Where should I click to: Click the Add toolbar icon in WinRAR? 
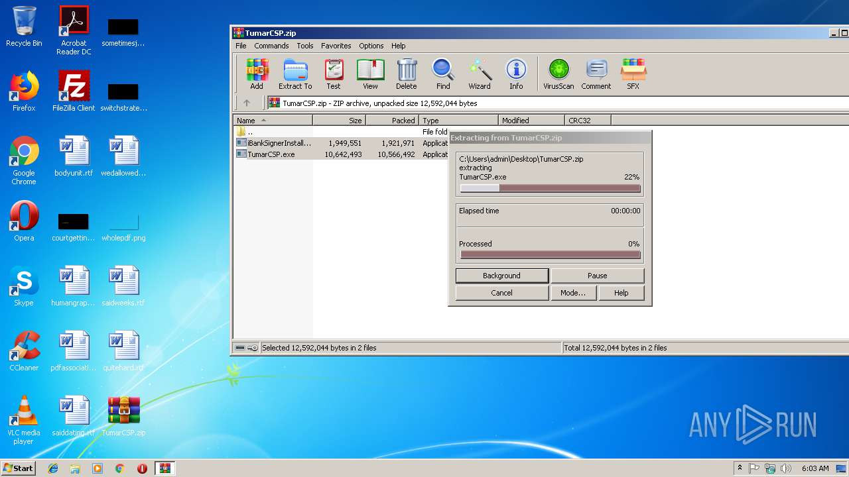[x=257, y=74]
